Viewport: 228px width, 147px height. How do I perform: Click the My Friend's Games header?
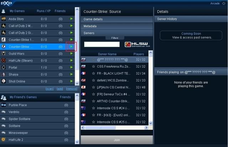tap(23, 97)
